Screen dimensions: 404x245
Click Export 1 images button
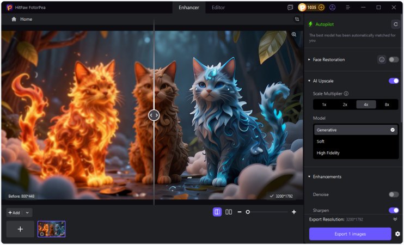point(350,234)
